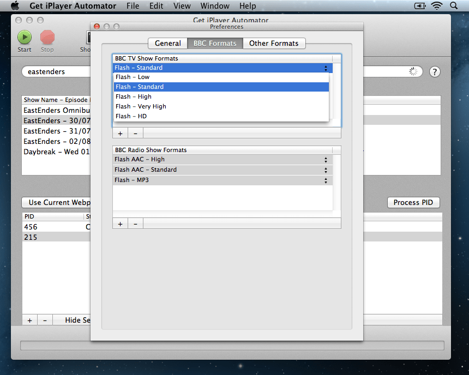Select EastEnders – 02/08 result row

point(56,141)
